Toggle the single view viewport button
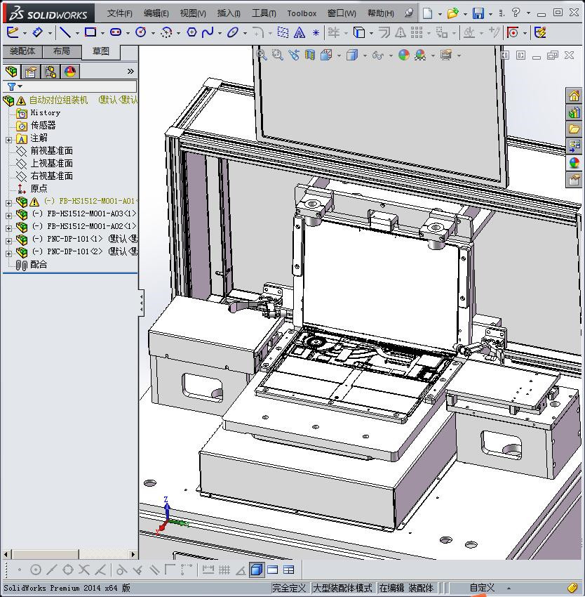This screenshot has width=585, height=597. pos(256,570)
